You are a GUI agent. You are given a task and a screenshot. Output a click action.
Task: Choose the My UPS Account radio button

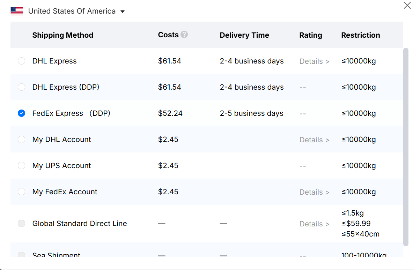pos(21,166)
